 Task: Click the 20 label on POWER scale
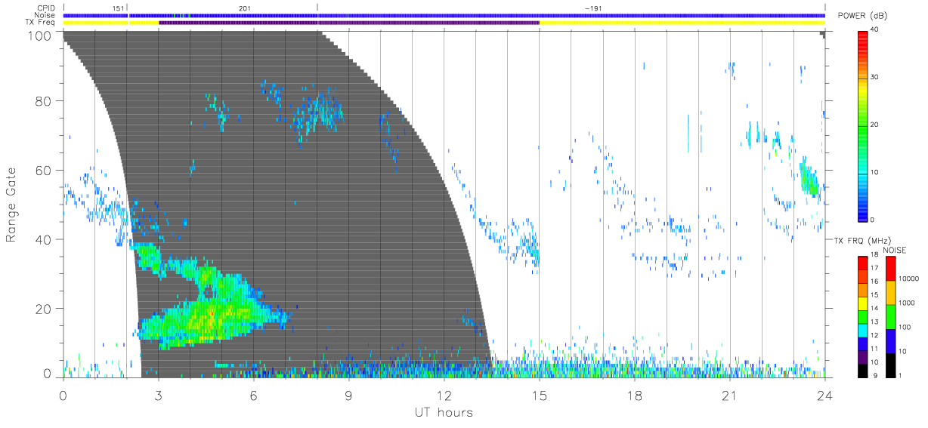click(874, 125)
